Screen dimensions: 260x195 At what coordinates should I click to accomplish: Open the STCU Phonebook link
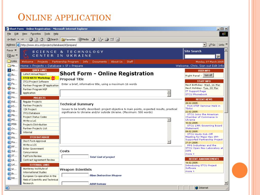[196, 94]
